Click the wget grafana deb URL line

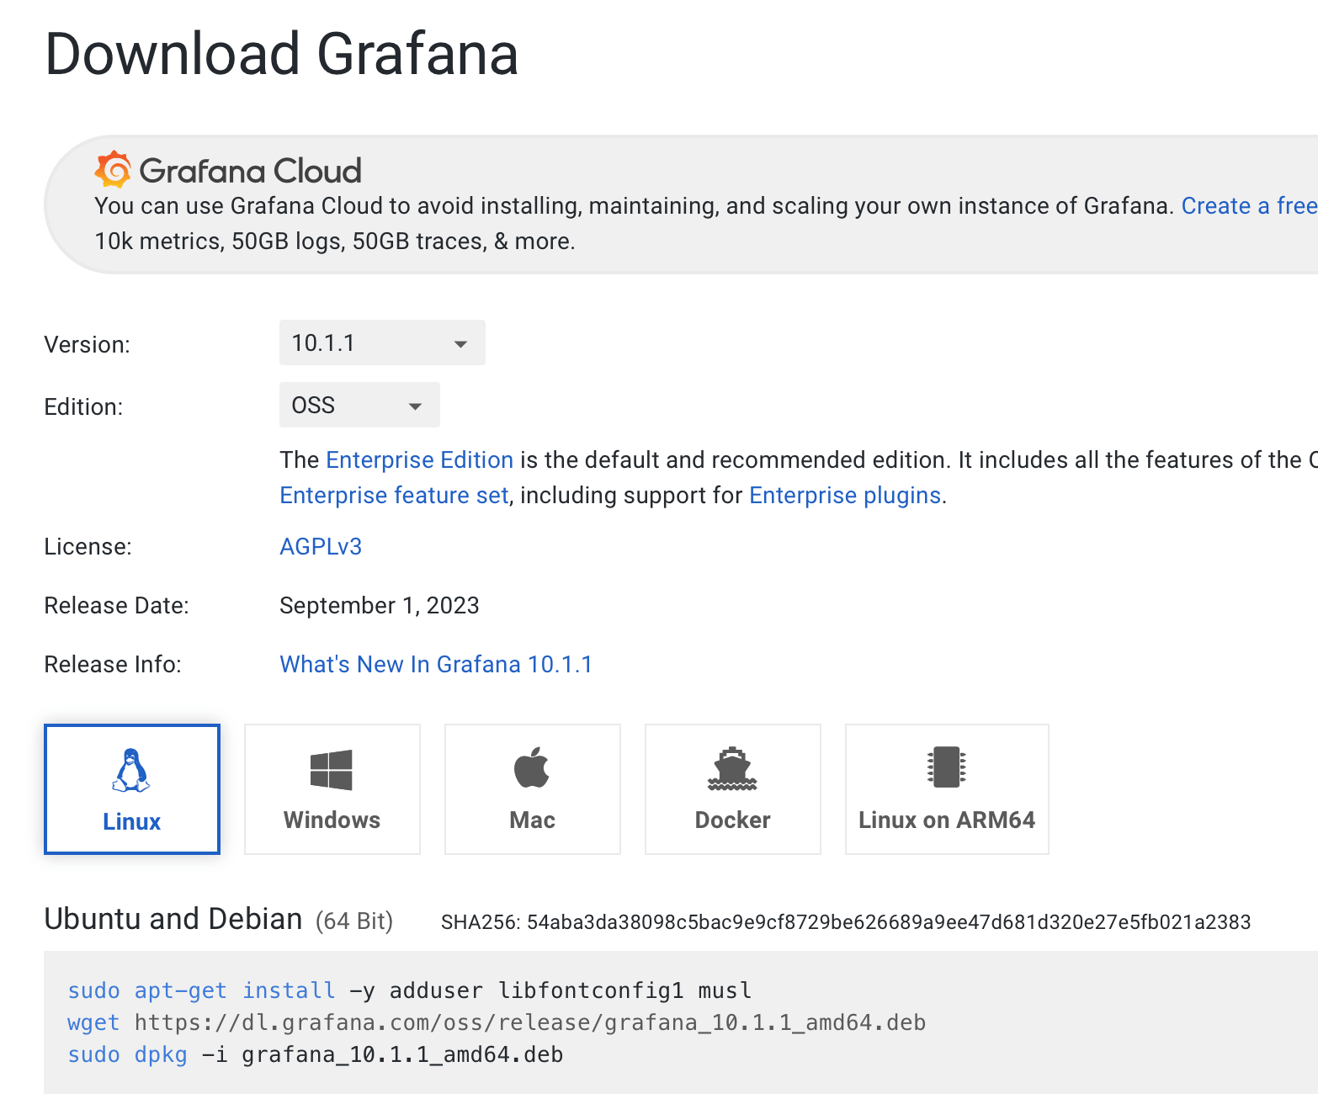point(497,1022)
